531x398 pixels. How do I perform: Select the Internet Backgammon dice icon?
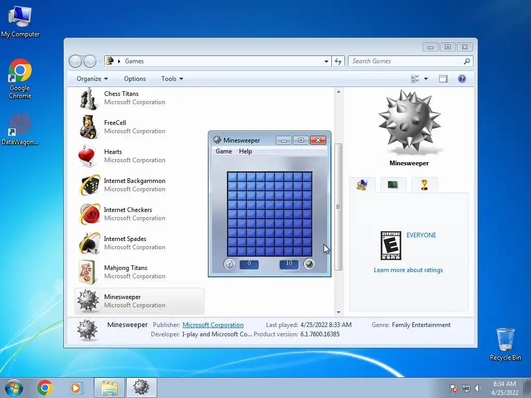click(x=89, y=185)
